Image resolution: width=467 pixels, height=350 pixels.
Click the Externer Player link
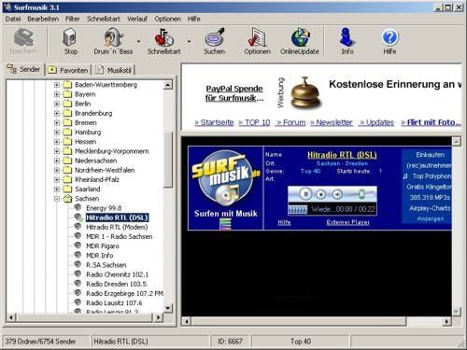[x=347, y=222]
